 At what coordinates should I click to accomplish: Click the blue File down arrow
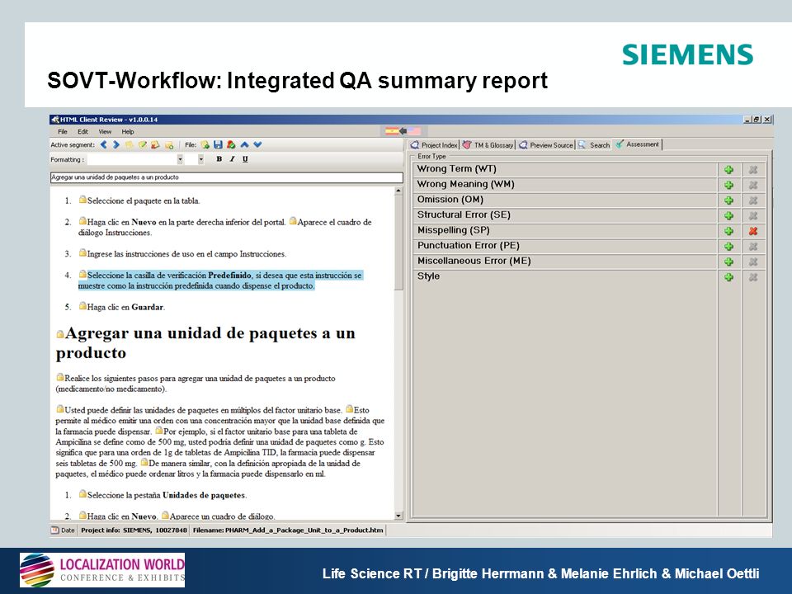[257, 145]
